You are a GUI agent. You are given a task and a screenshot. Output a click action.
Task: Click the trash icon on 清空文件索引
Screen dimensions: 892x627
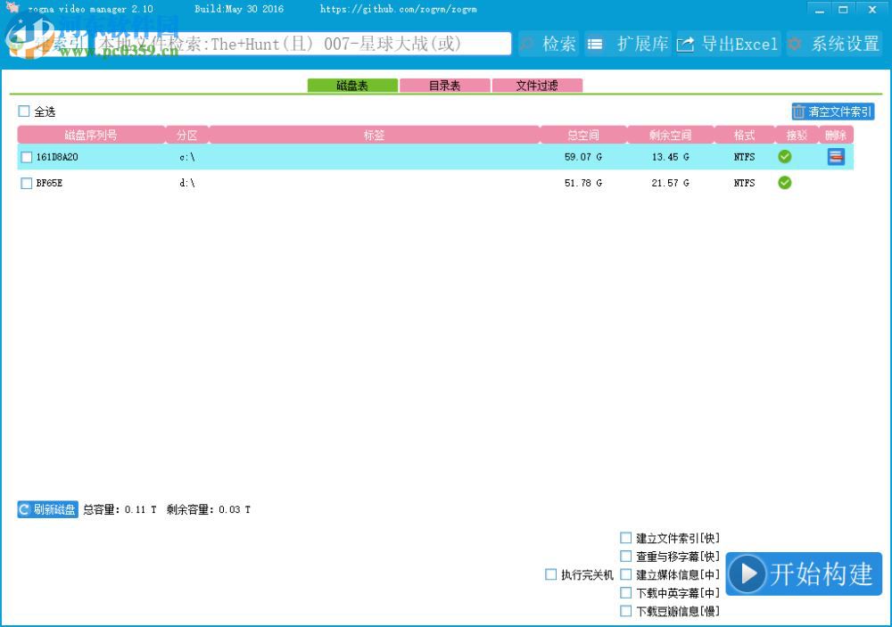[x=799, y=111]
